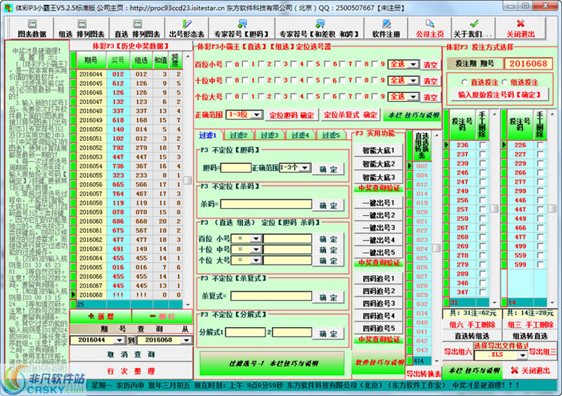Screen dimensions: 562x396
Task: Open 公司主页 in the toolbar
Action: coord(429,28)
